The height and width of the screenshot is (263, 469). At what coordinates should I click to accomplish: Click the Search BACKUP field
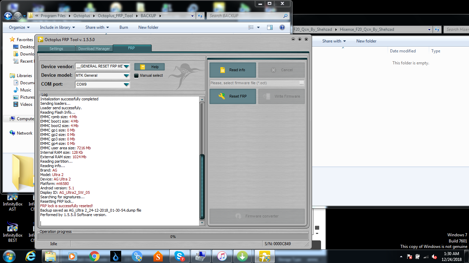[x=248, y=16]
